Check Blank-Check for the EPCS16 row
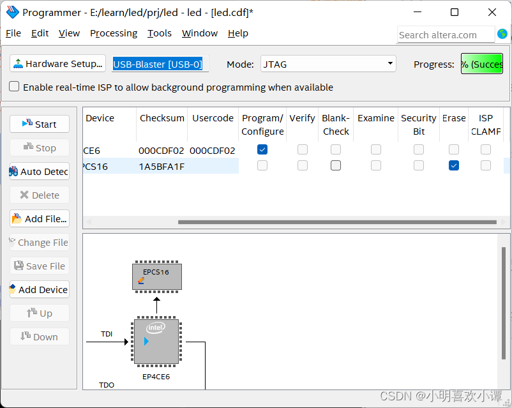This screenshot has width=512, height=408. coord(336,165)
